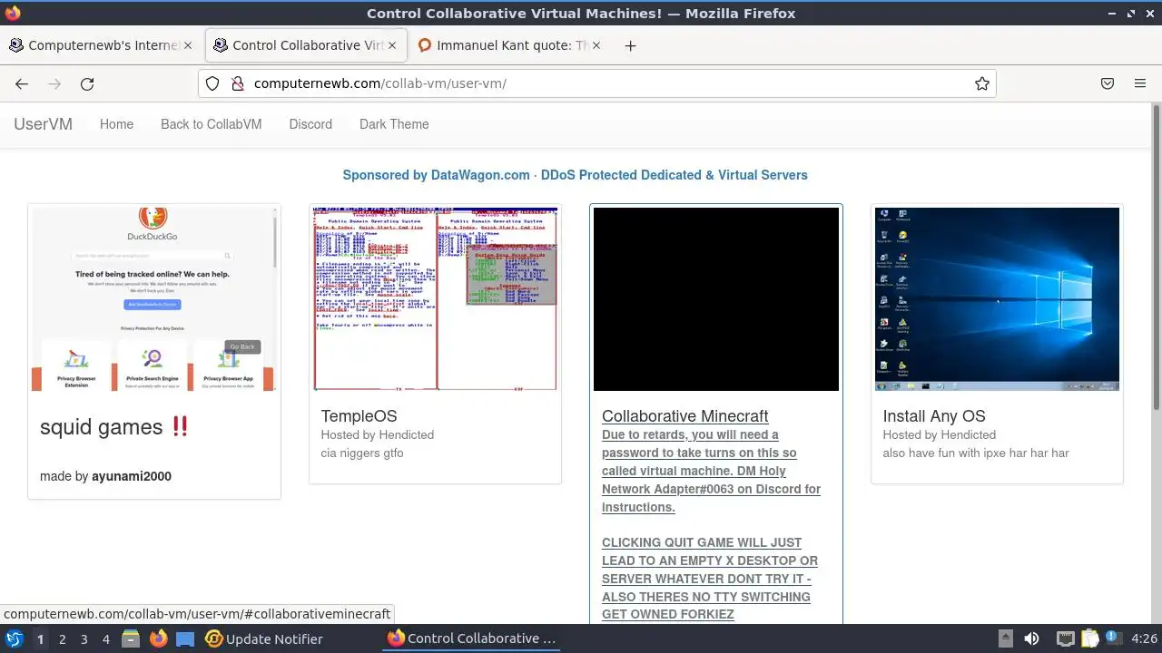The height and width of the screenshot is (653, 1162).
Task: Bookmark this page with the star icon
Action: click(982, 83)
